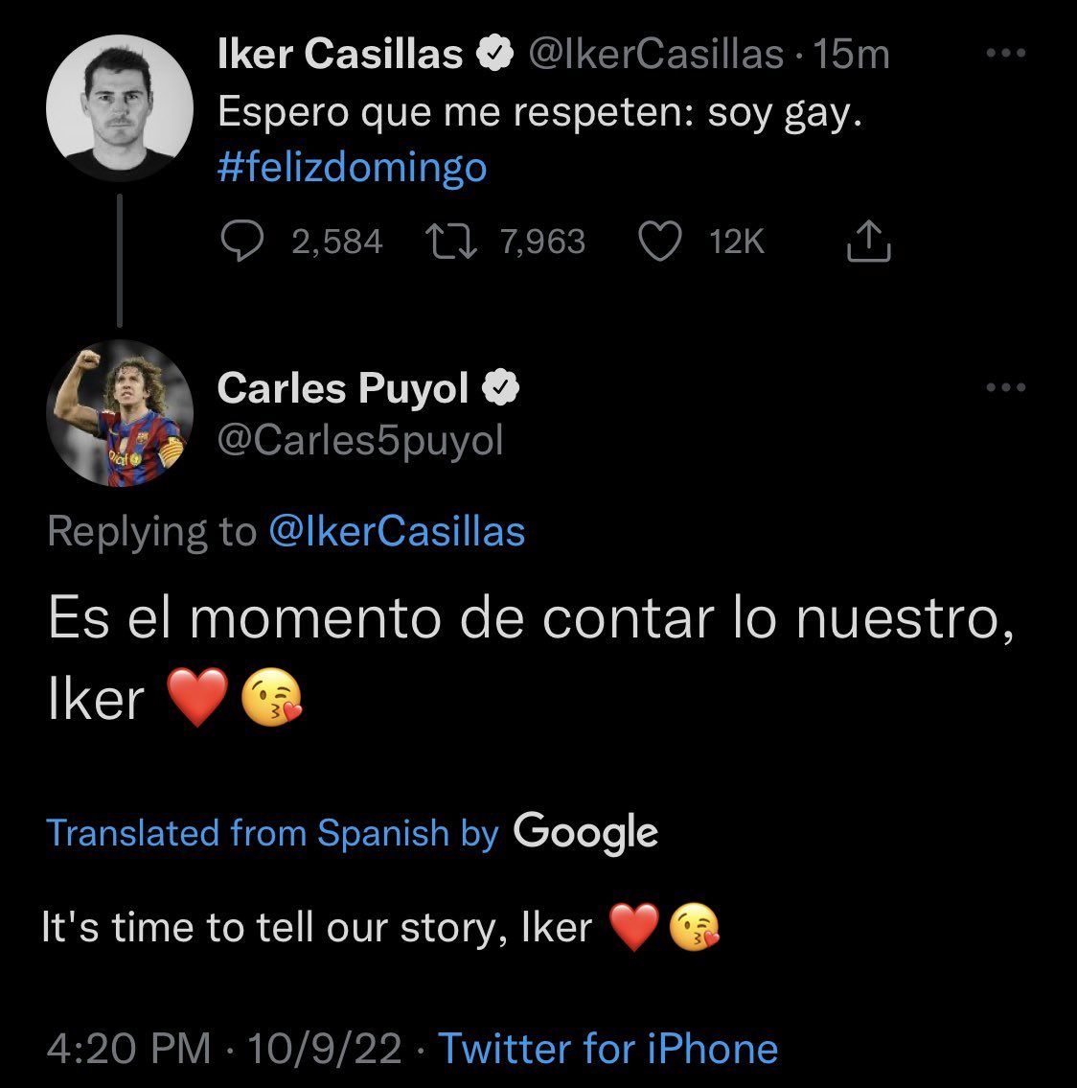Open the Twitter for iPhone source link
Viewport: 1077px width, 1088px height.
point(607,1048)
